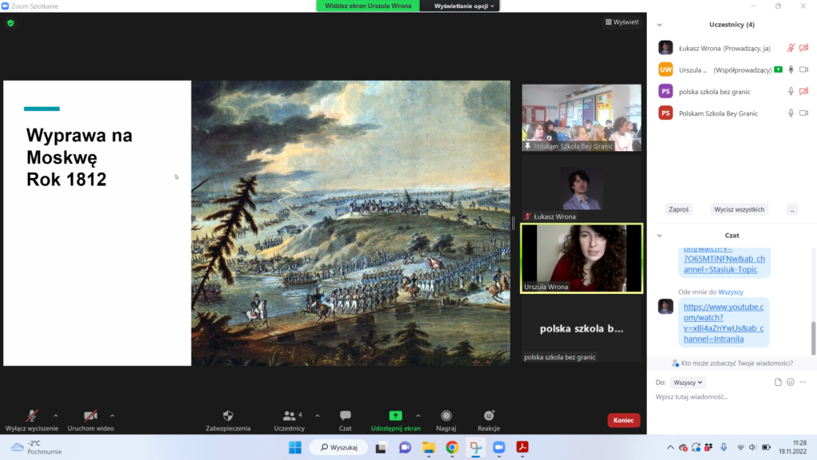
Task: Click the red Koniec button
Action: [623, 420]
